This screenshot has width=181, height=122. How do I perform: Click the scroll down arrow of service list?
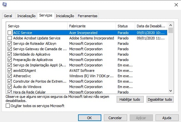[170, 91]
